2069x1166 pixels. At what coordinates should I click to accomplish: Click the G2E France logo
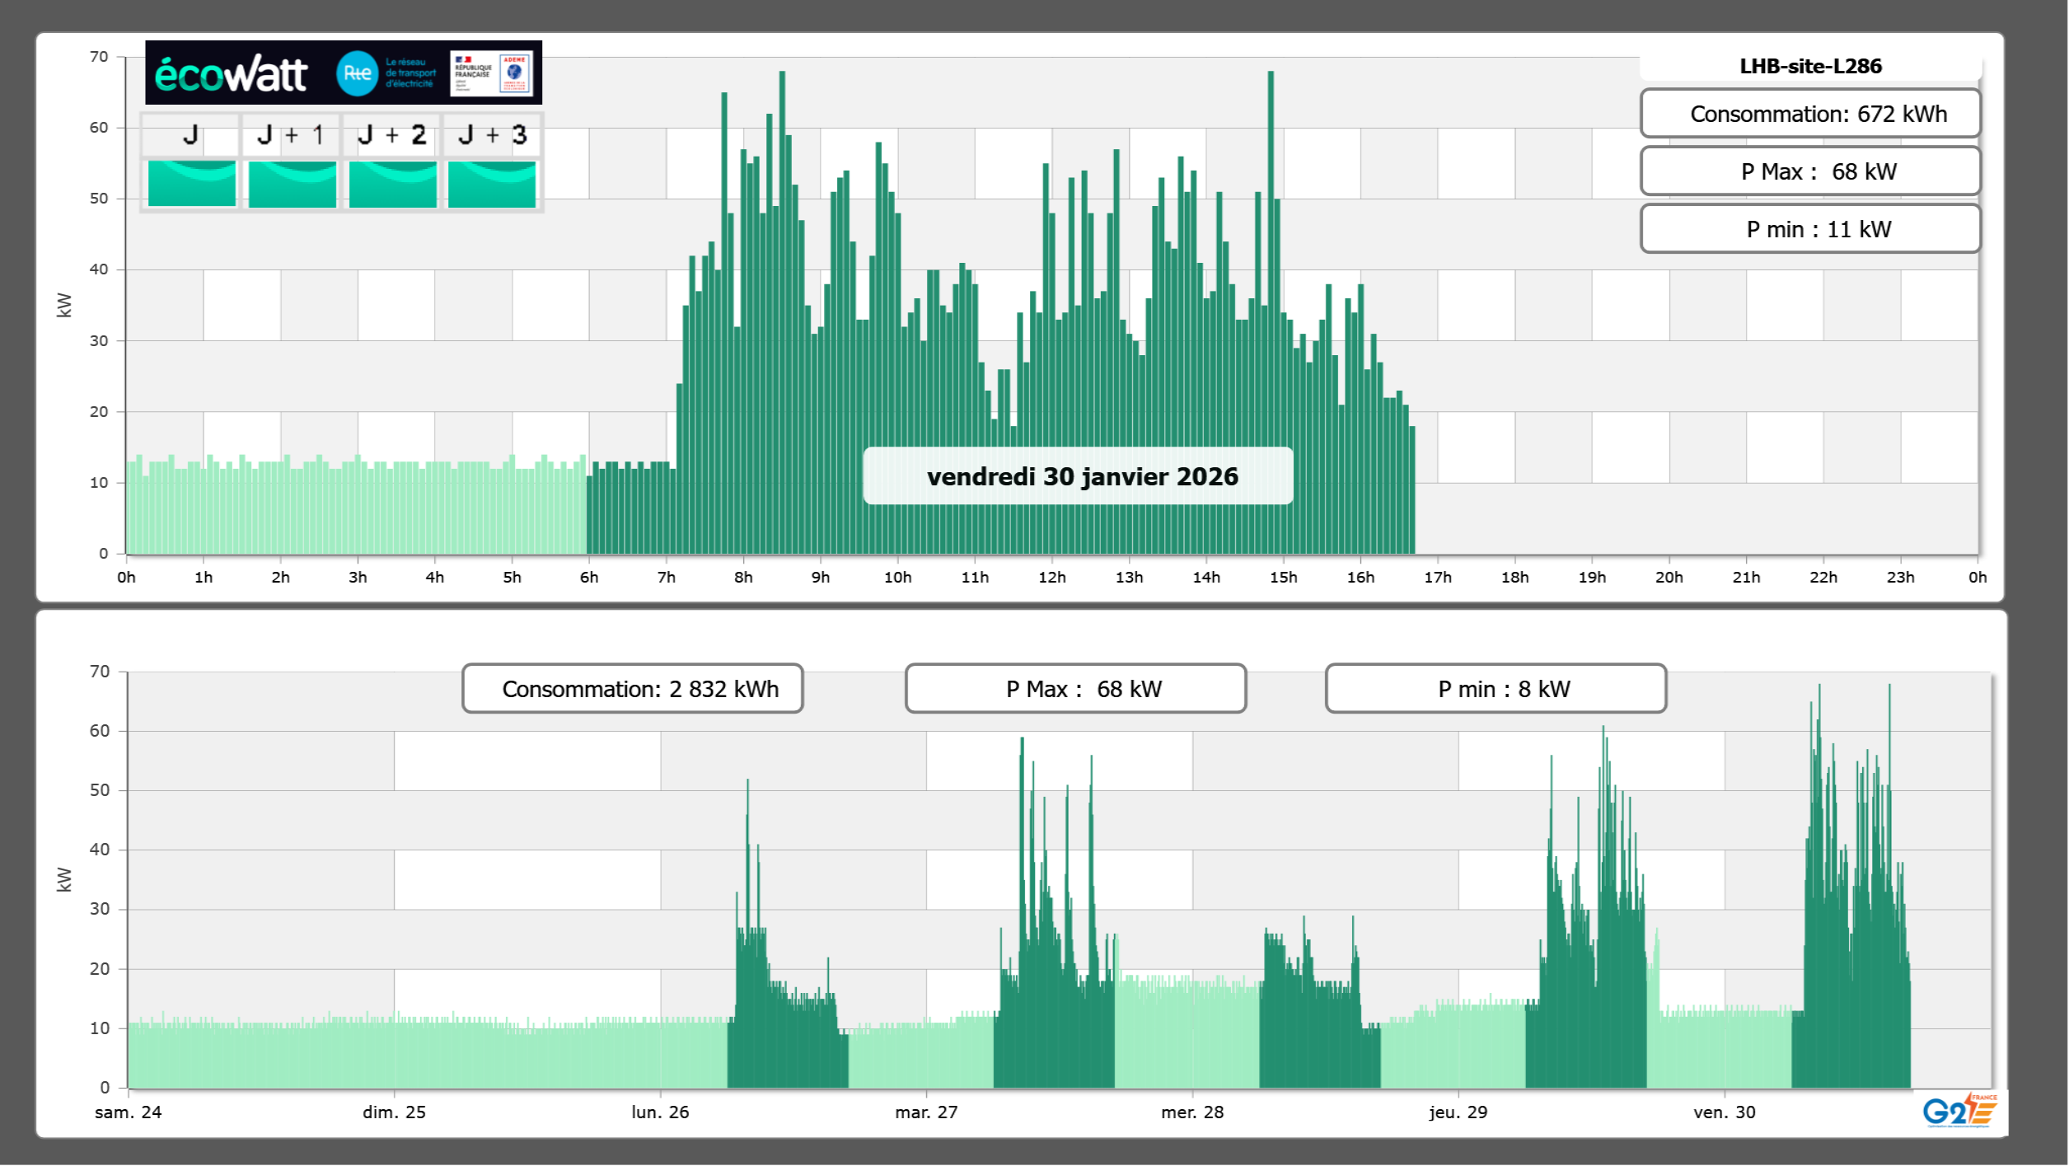click(1959, 1111)
